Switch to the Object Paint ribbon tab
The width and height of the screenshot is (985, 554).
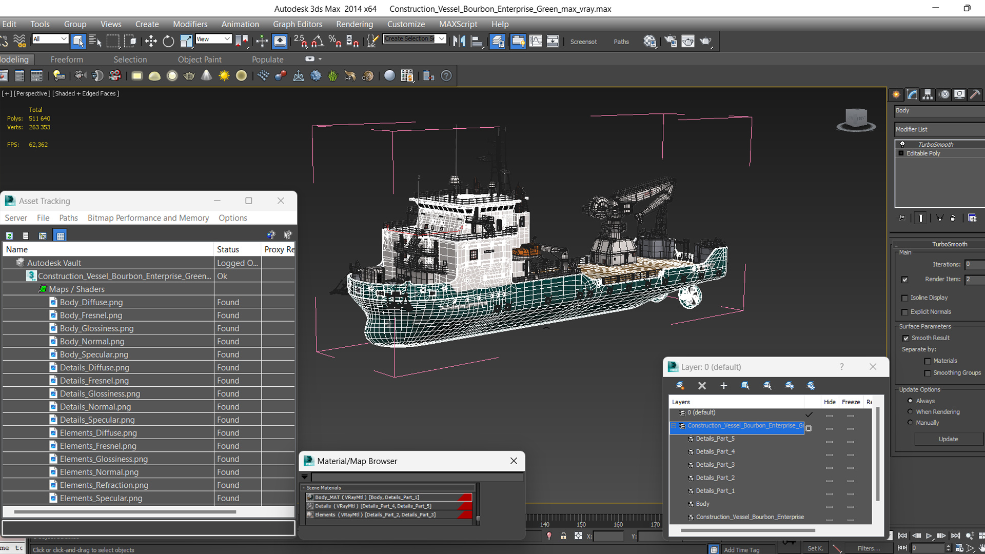[200, 60]
